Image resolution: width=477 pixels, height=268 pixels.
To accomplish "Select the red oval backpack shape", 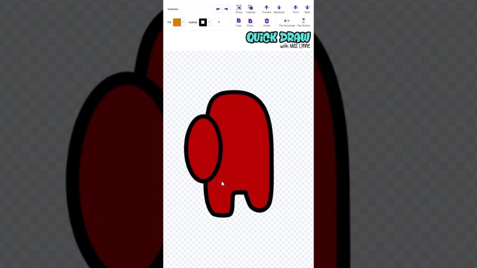I will [x=203, y=149].
